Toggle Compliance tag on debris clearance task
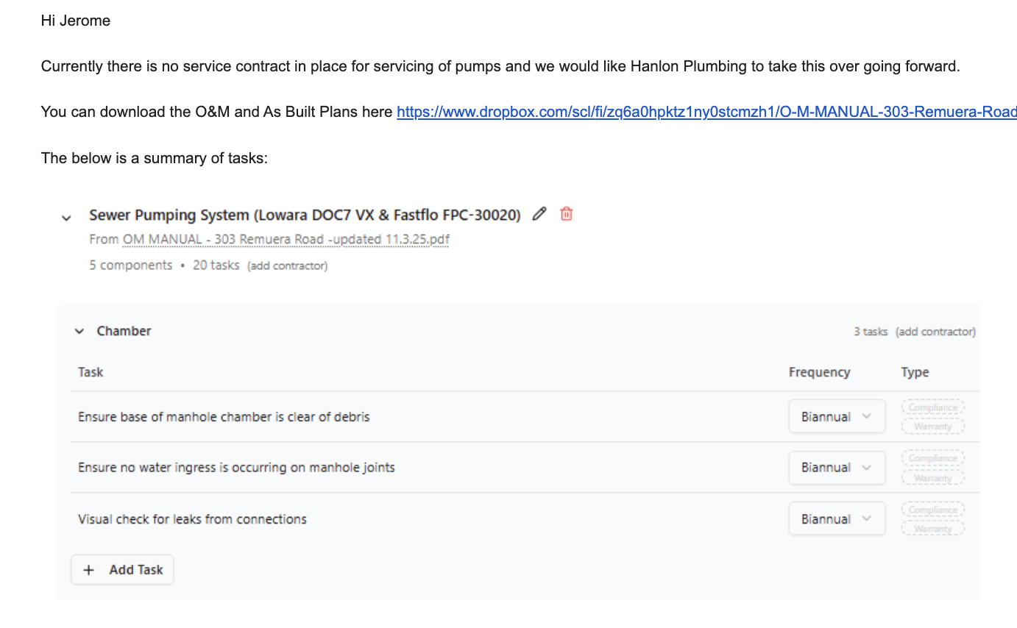 coord(932,407)
